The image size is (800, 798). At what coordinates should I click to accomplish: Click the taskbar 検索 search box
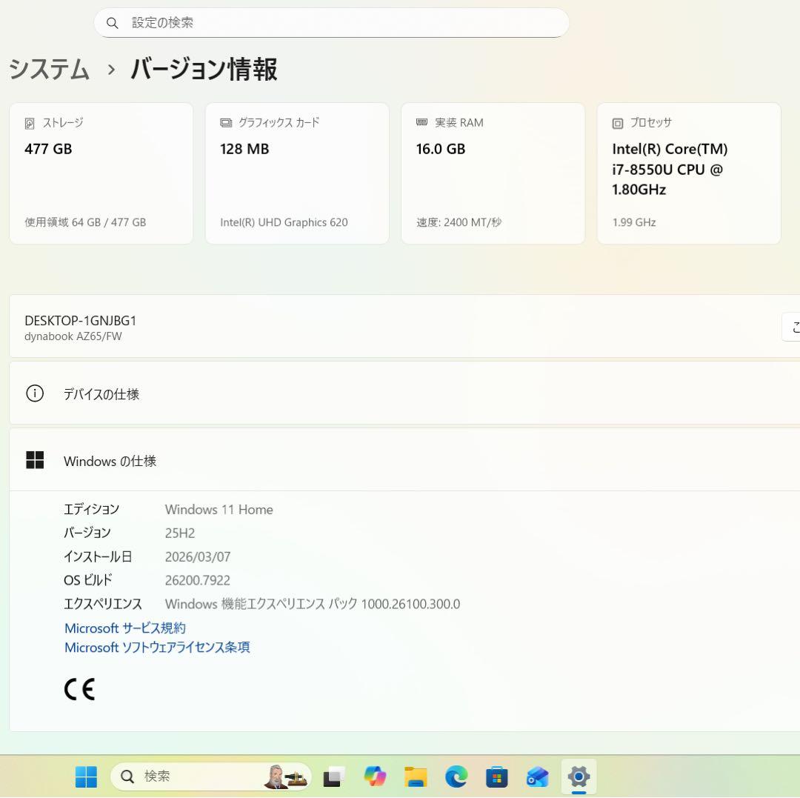coord(210,777)
